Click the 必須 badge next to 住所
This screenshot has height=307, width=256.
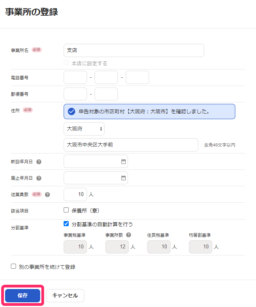(x=28, y=110)
